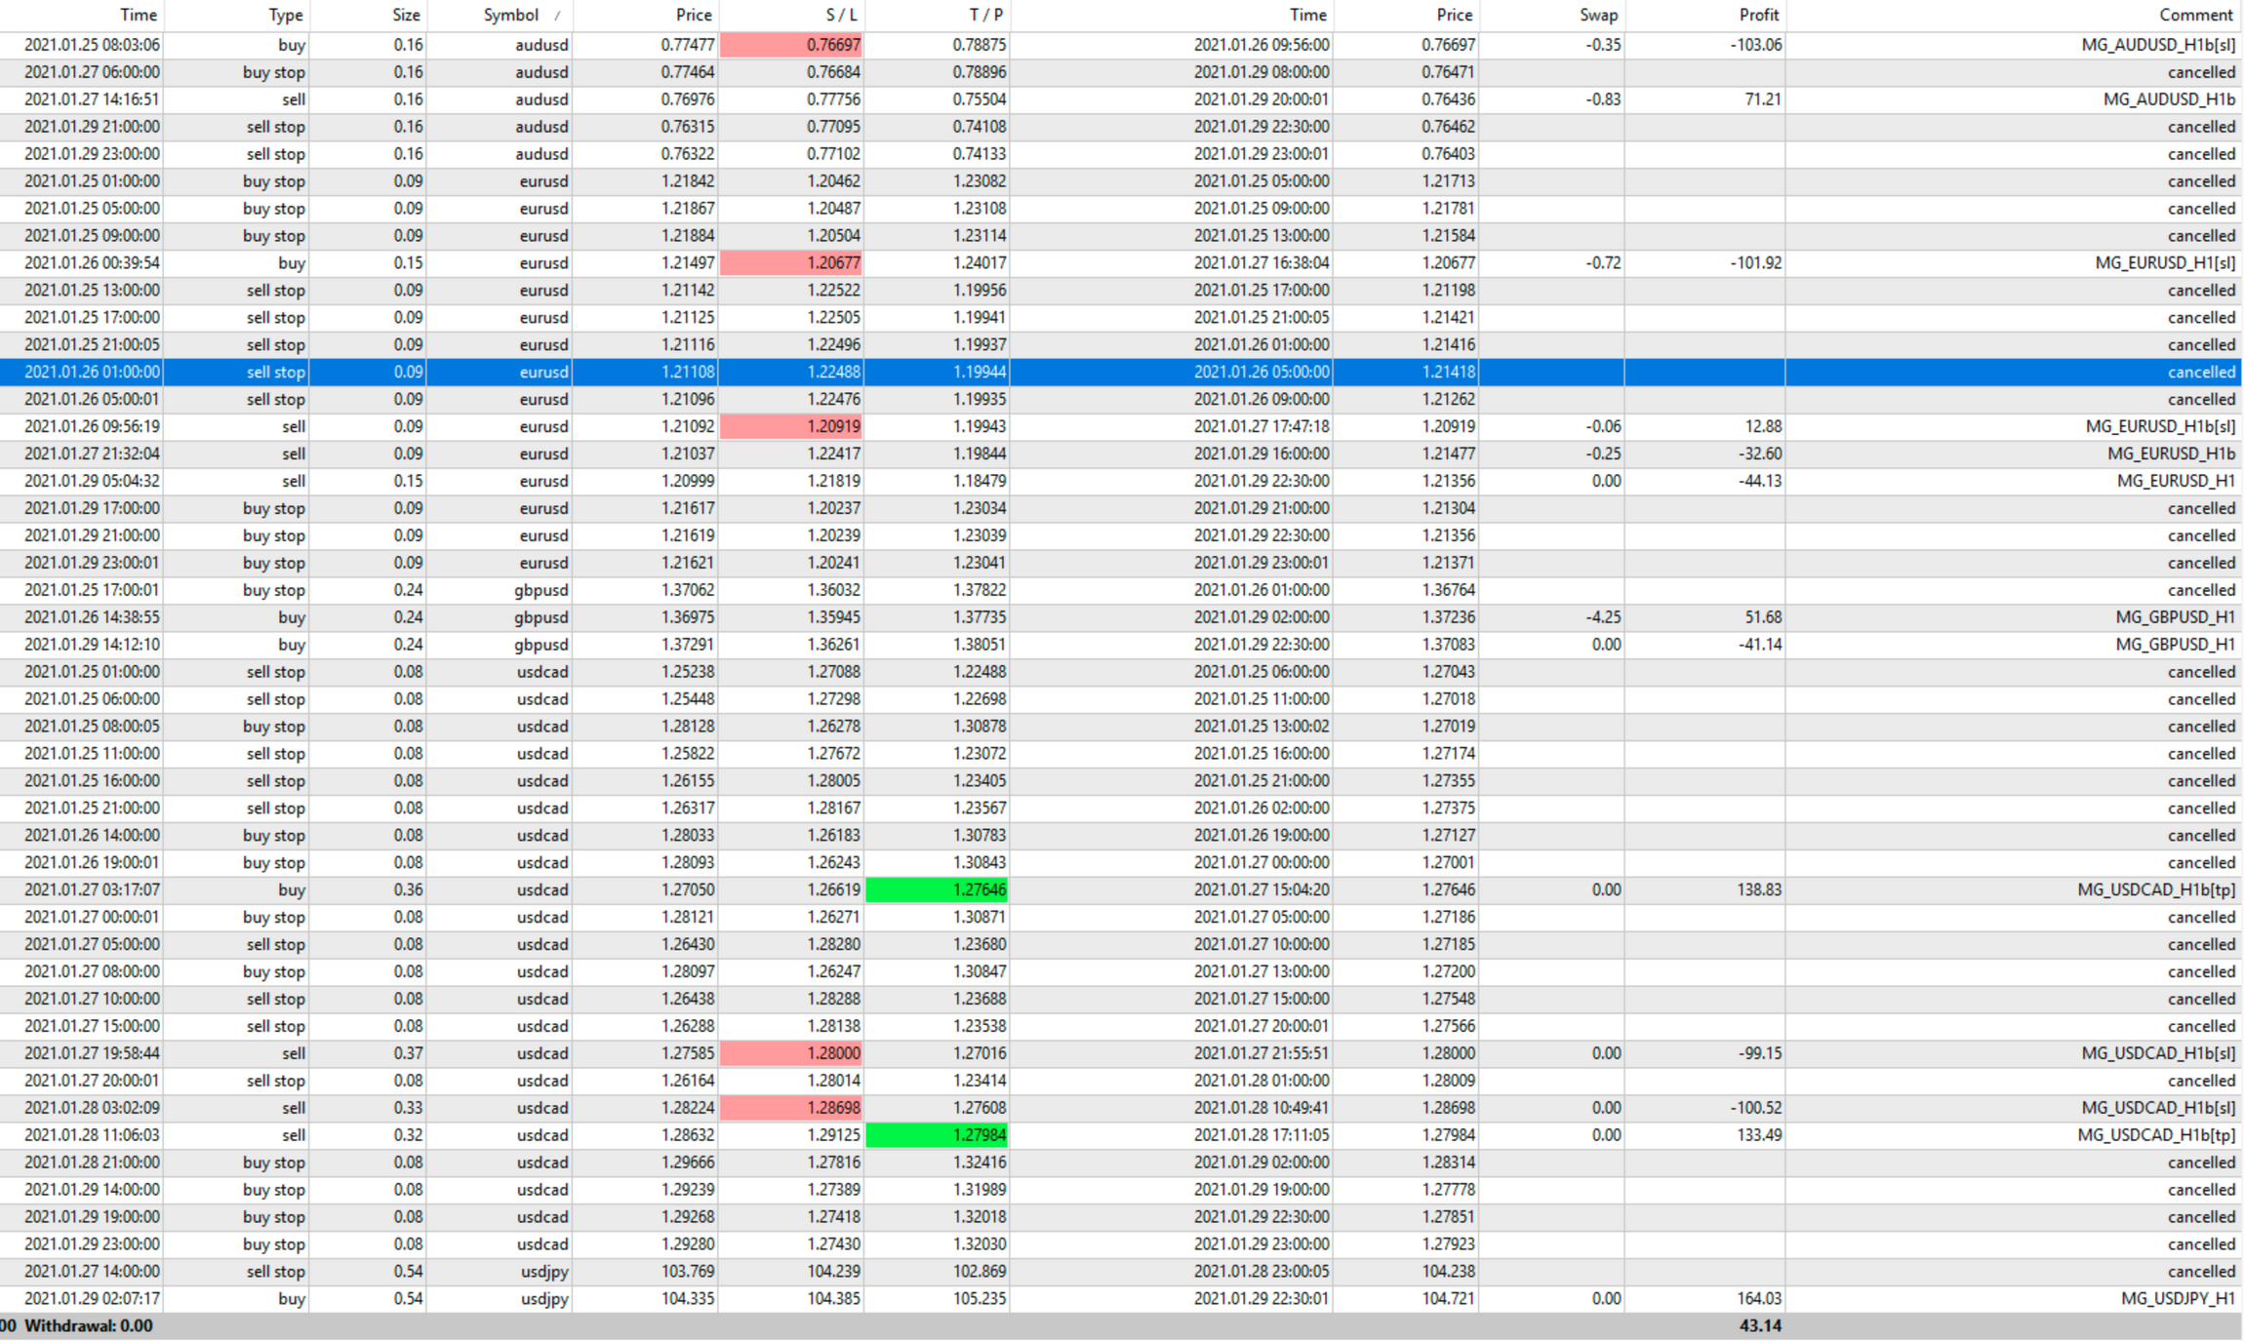Click the red 1.28698 stop loss cell
Viewport: 2244px width, 1341px height.
click(791, 1108)
